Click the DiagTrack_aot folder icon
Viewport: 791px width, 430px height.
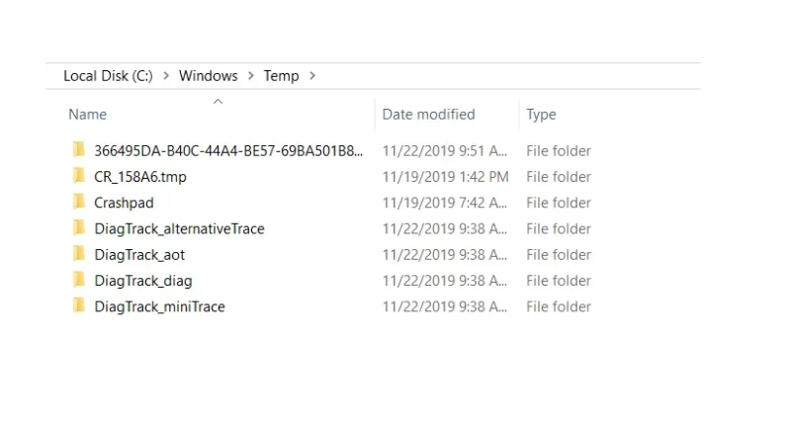(x=79, y=254)
